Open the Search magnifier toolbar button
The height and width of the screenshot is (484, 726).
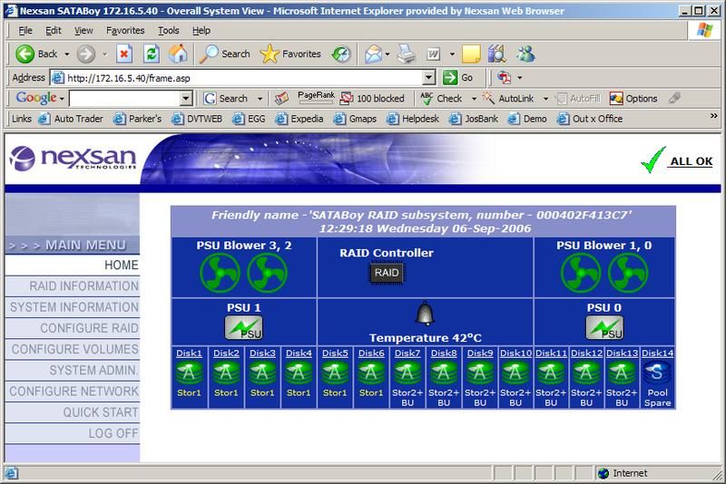click(224, 54)
